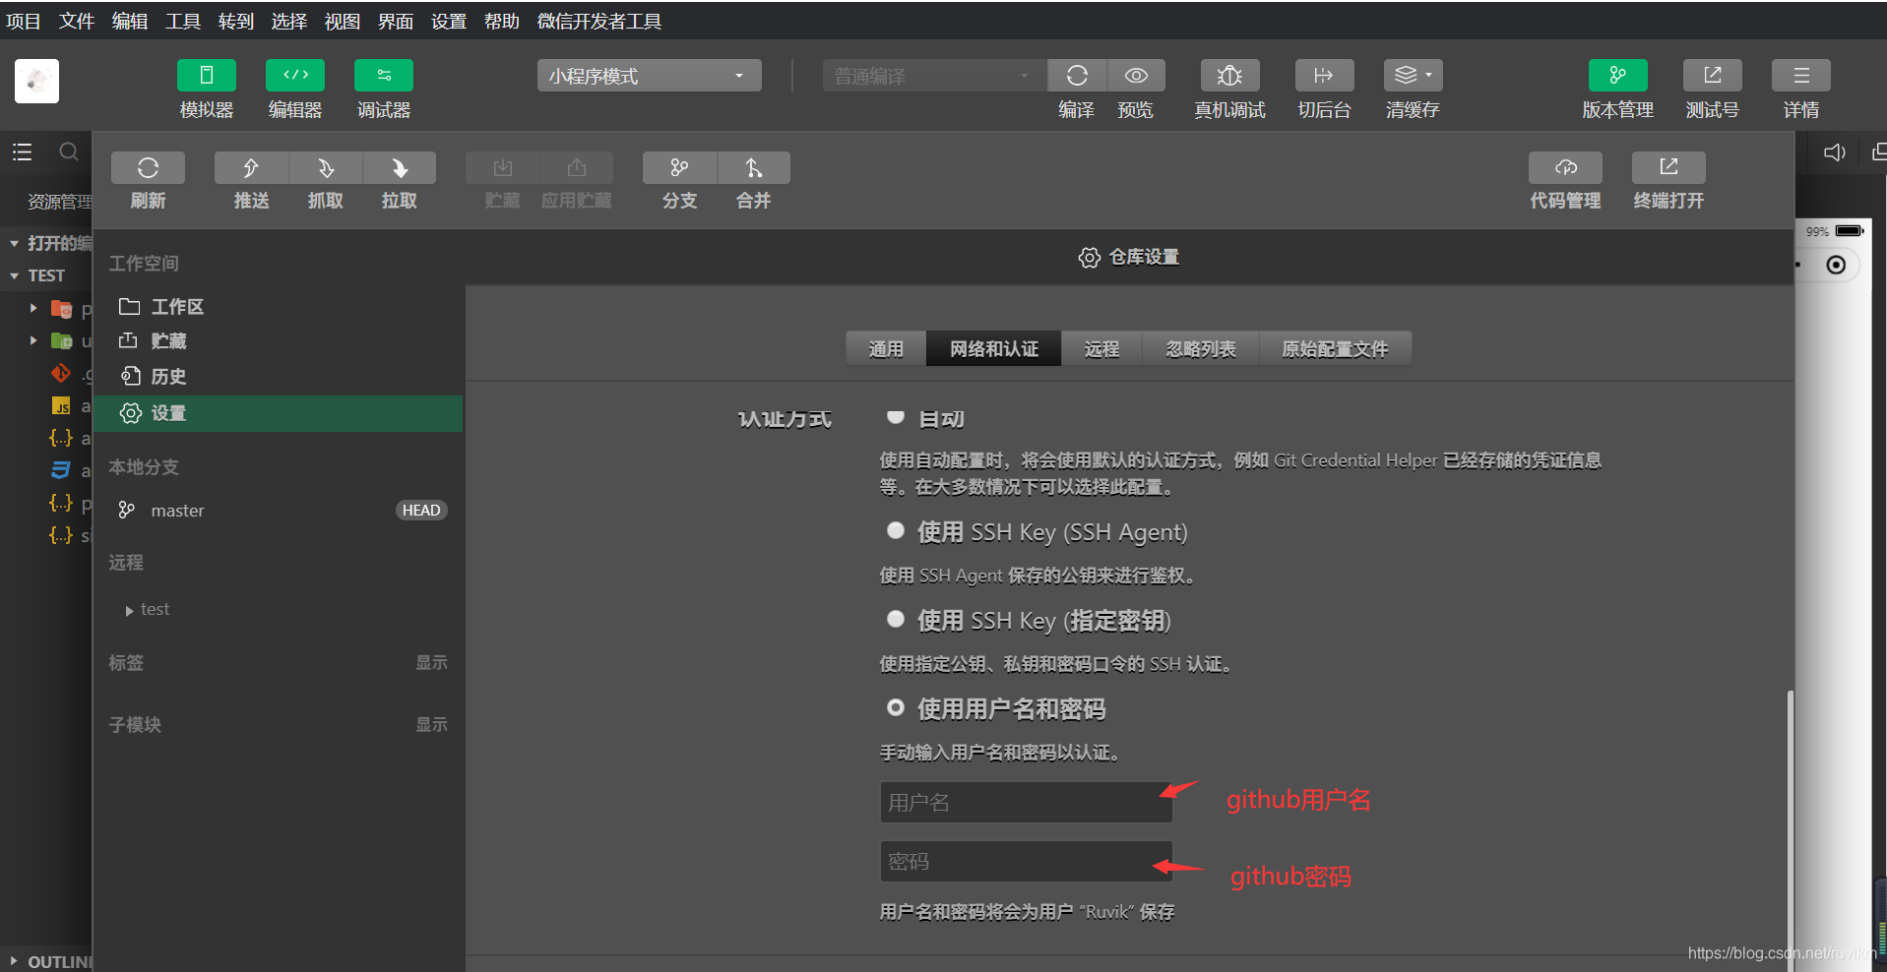Select the SSH Key (SSH Agent) radio option

pos(895,530)
